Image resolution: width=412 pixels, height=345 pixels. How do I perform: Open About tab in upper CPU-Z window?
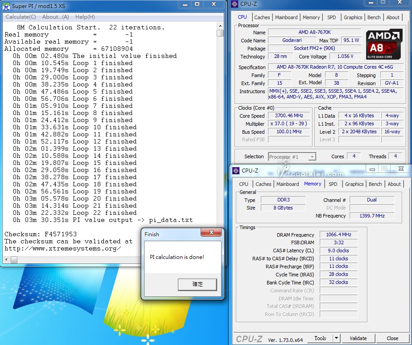[x=393, y=17]
